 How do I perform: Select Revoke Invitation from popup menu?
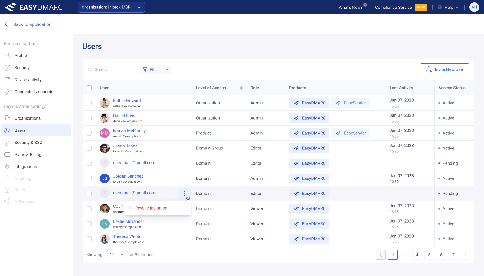tap(158, 208)
